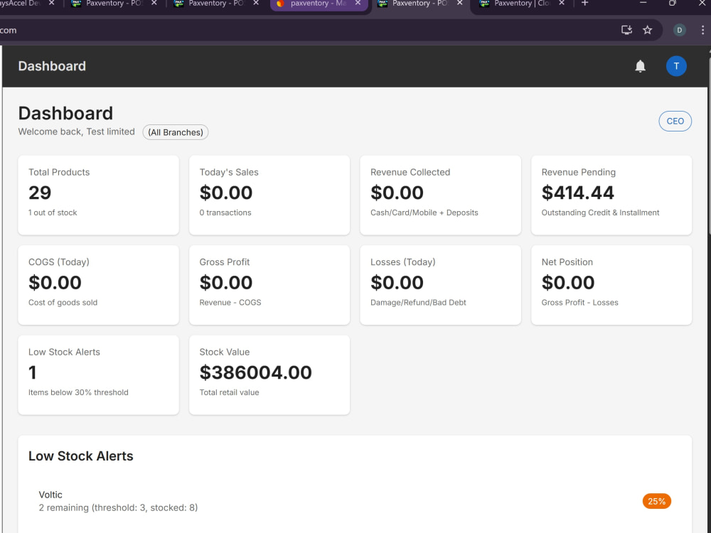
Task: Open a new browser tab
Action: pos(584,3)
